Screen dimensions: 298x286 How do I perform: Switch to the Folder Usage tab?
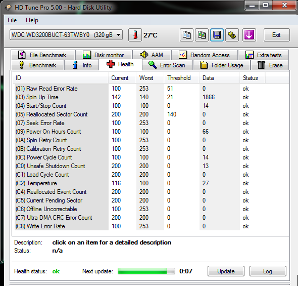coord(222,65)
